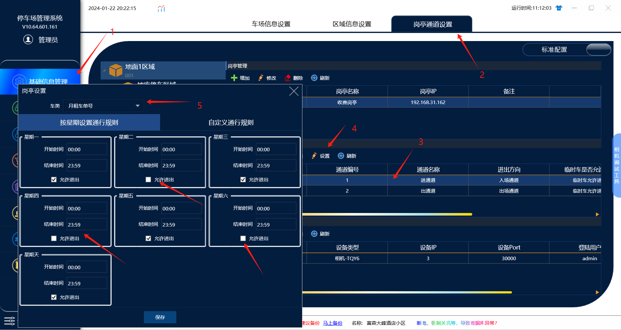Click the channel table horizontal scrollbar

pos(387,214)
